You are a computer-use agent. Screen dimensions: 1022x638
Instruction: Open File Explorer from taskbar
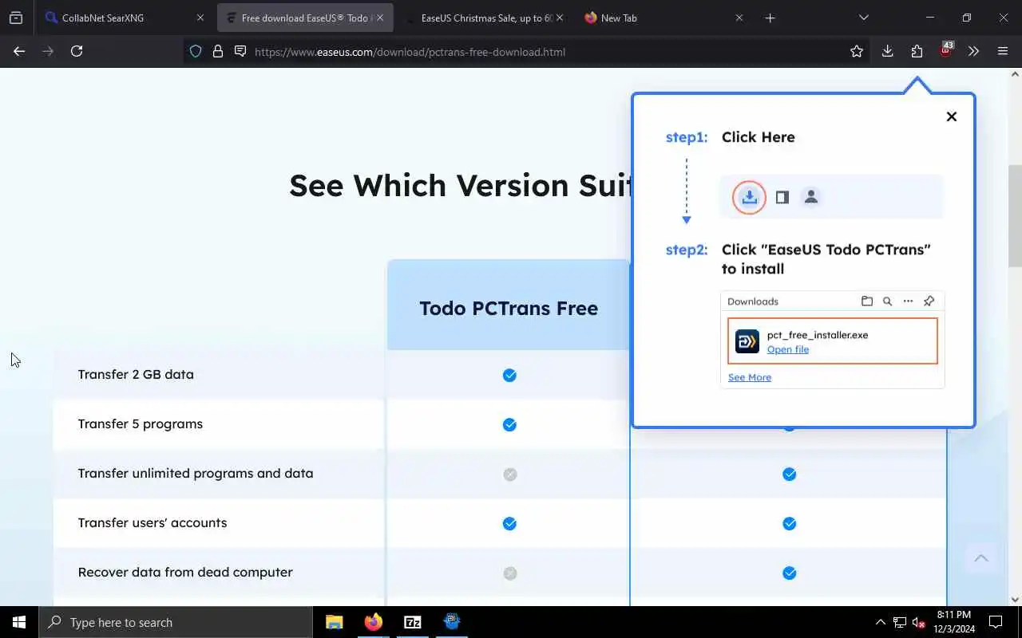[x=335, y=622]
